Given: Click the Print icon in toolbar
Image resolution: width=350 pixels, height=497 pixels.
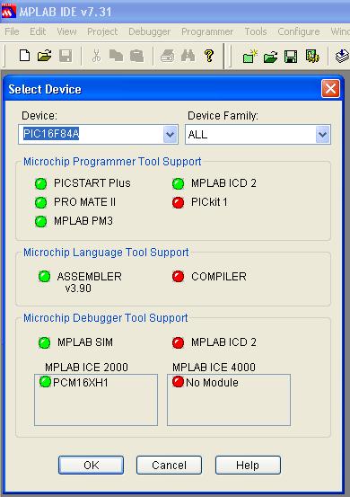Looking at the screenshot, I should pos(168,56).
